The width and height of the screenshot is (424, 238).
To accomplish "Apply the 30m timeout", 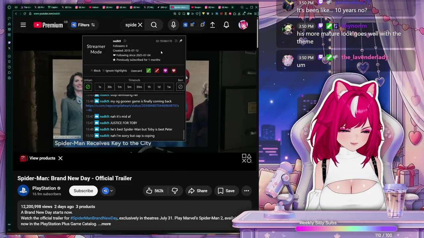I will pyautogui.click(x=139, y=87).
